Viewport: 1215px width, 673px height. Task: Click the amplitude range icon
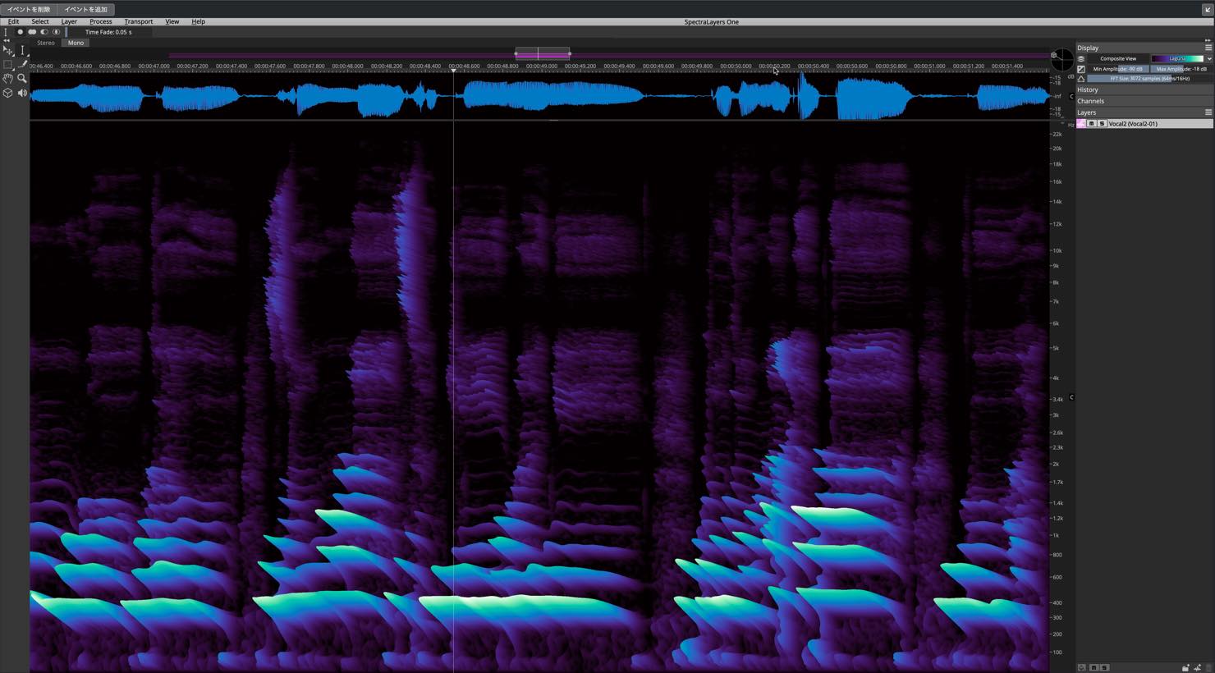point(1081,69)
